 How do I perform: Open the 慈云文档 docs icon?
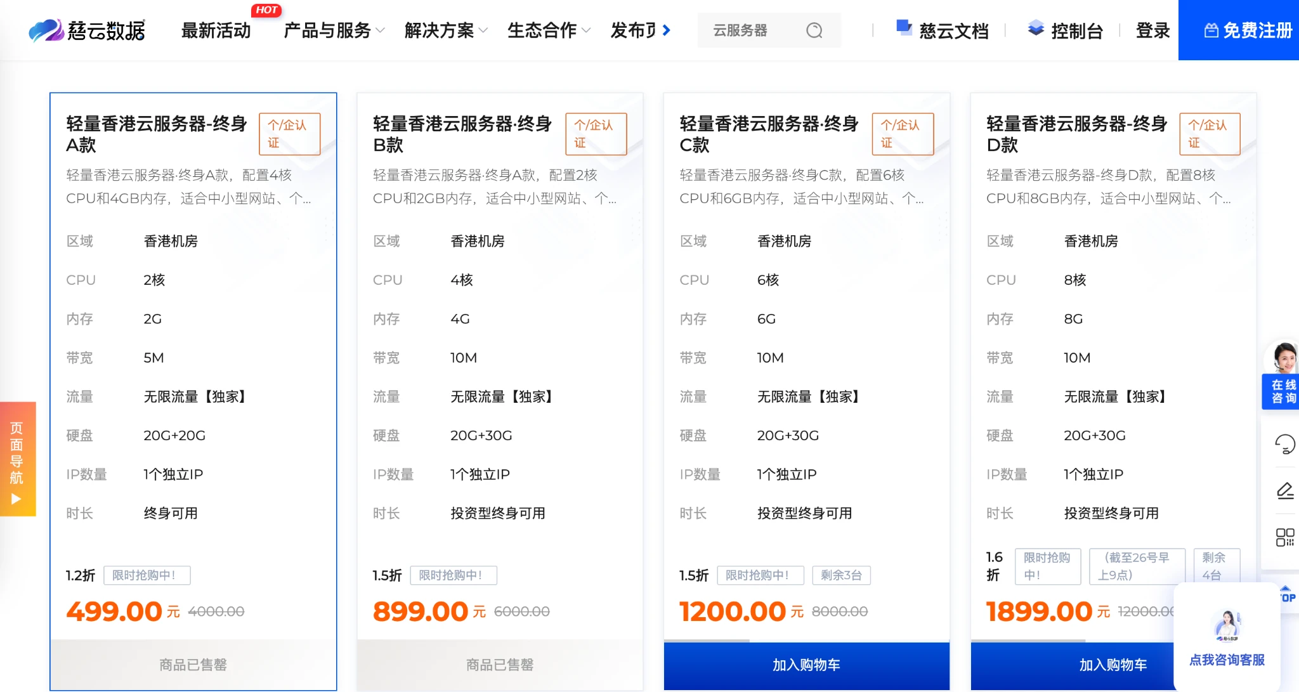tap(903, 28)
